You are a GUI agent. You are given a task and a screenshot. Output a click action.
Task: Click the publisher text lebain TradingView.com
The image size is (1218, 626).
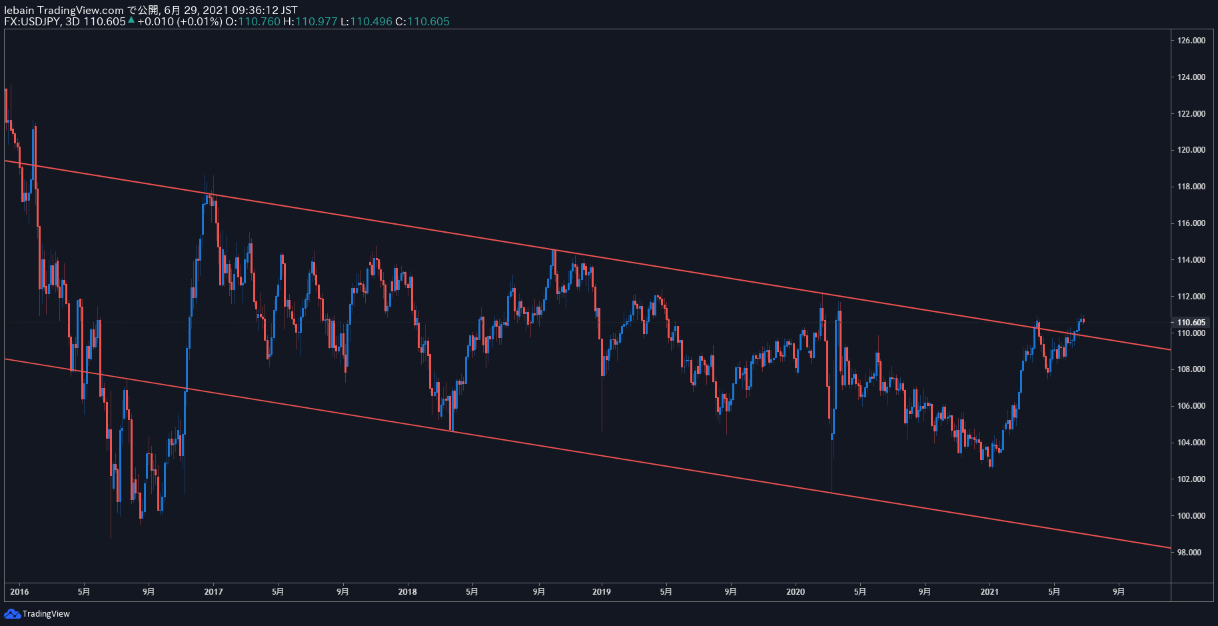click(x=64, y=10)
